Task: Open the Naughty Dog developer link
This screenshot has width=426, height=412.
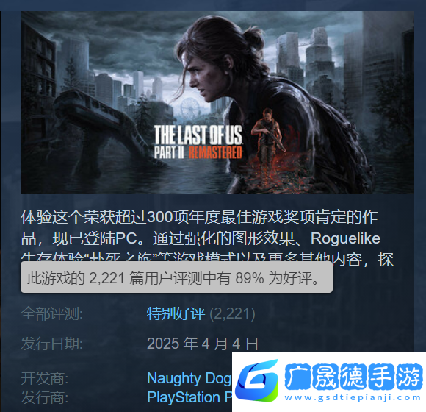Action: tap(189, 378)
